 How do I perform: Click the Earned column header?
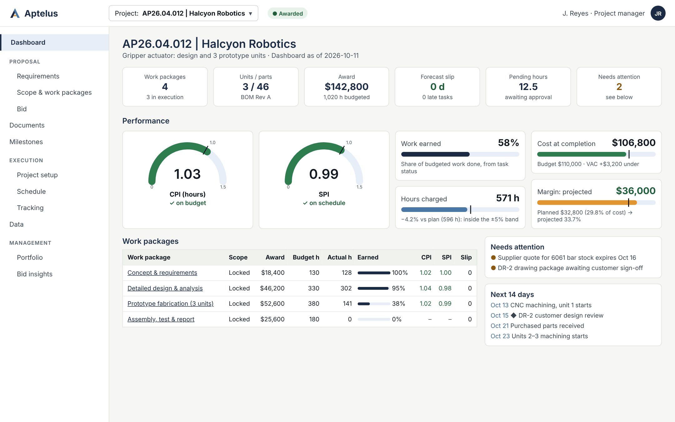(368, 257)
